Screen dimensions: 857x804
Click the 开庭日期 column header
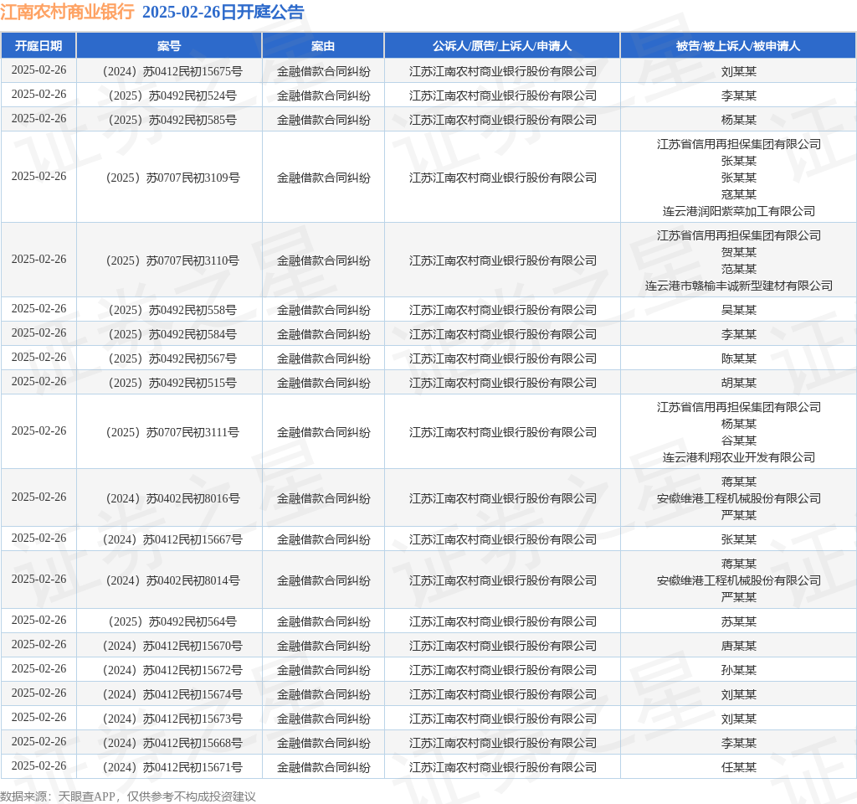tap(38, 45)
